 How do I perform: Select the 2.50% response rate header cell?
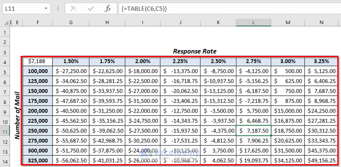tap(218, 61)
